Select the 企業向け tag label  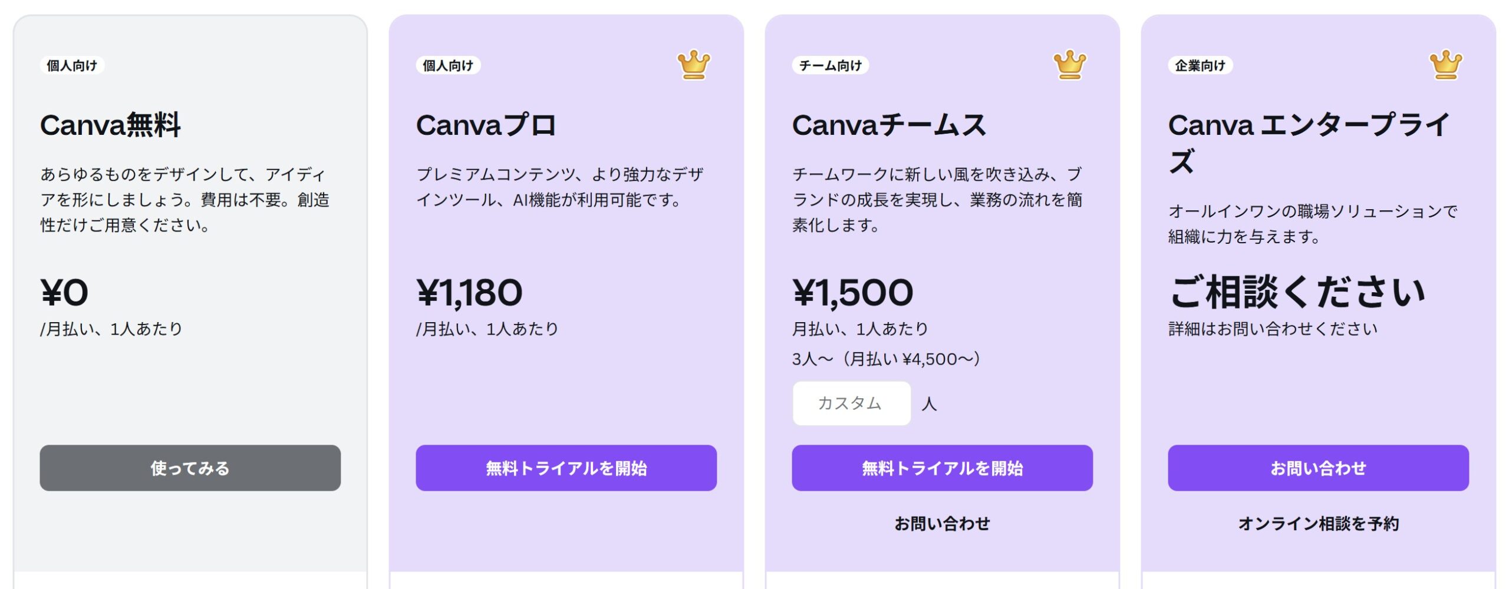(x=1200, y=65)
